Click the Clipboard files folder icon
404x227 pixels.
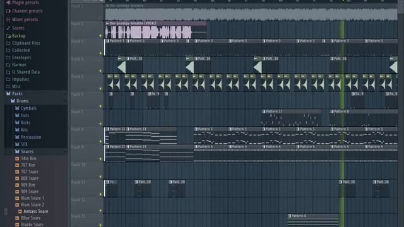point(8,43)
